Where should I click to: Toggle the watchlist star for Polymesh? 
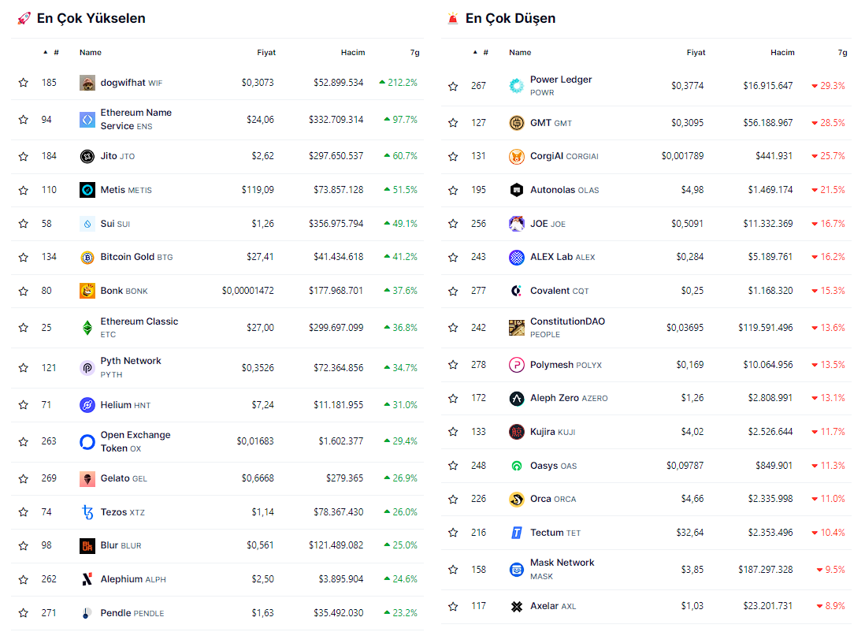(x=453, y=365)
